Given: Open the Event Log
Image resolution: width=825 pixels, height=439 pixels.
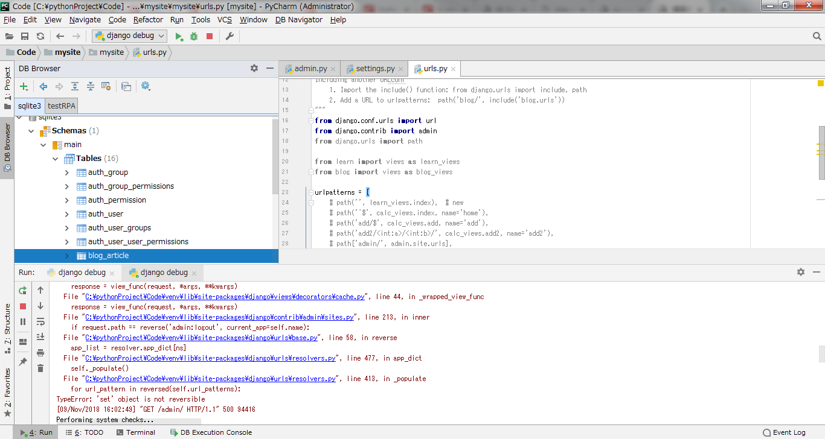Looking at the screenshot, I should (x=785, y=432).
